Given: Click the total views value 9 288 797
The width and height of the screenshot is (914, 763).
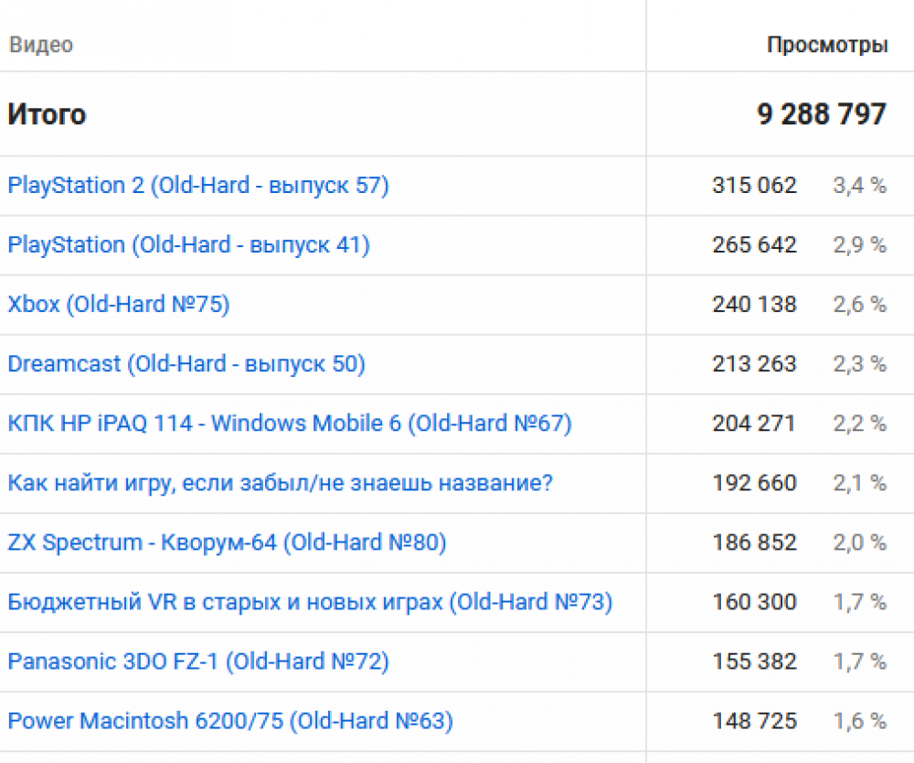Looking at the screenshot, I should [822, 114].
